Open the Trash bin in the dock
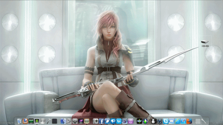Screen dimensions: 223x125 (x=20, y=121)
